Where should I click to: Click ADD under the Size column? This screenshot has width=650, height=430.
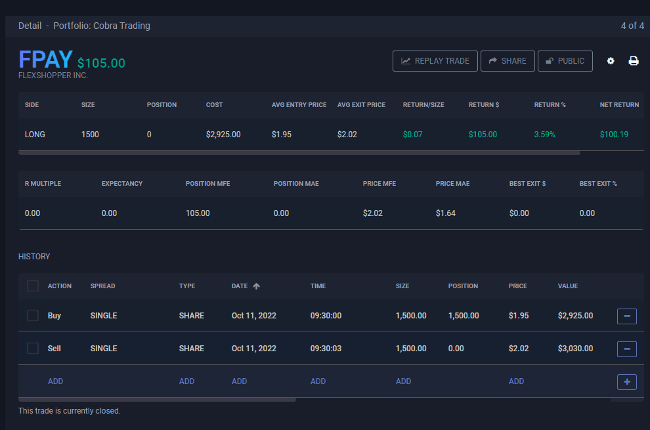(404, 381)
